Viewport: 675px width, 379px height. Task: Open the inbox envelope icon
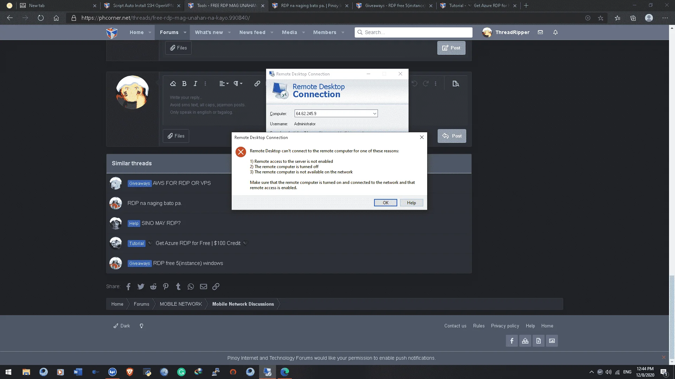(x=540, y=32)
